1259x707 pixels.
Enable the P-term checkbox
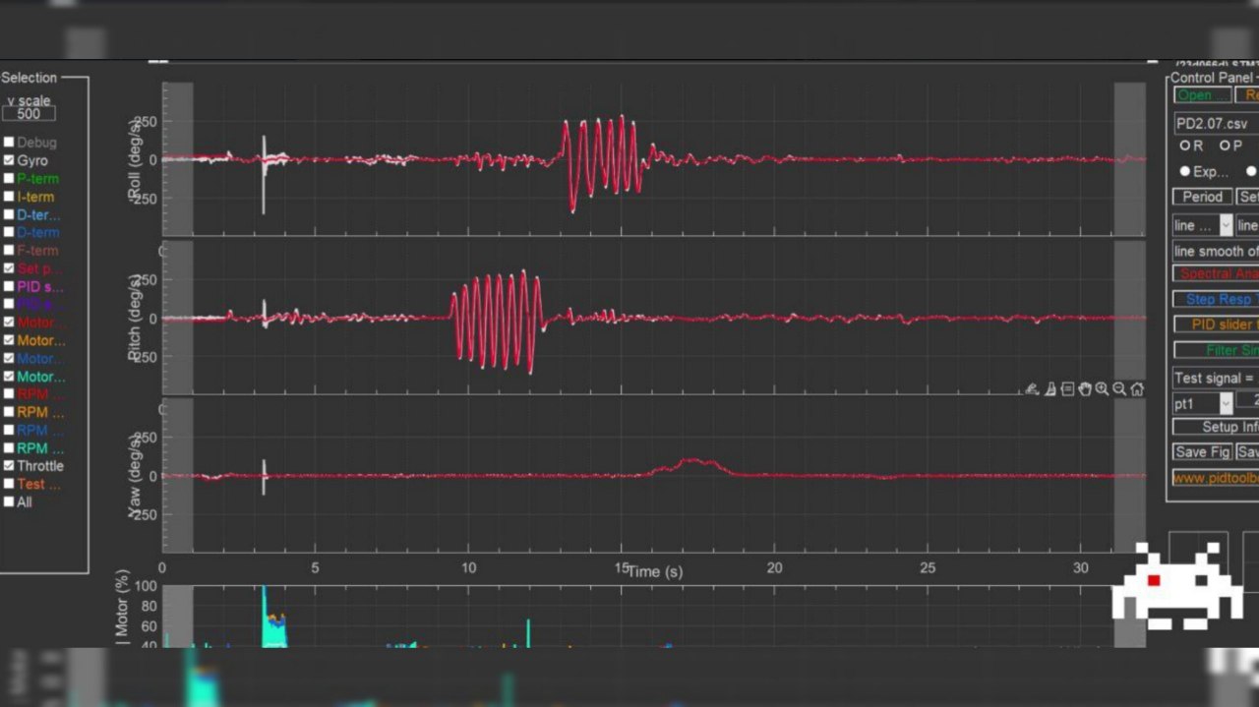click(10, 179)
